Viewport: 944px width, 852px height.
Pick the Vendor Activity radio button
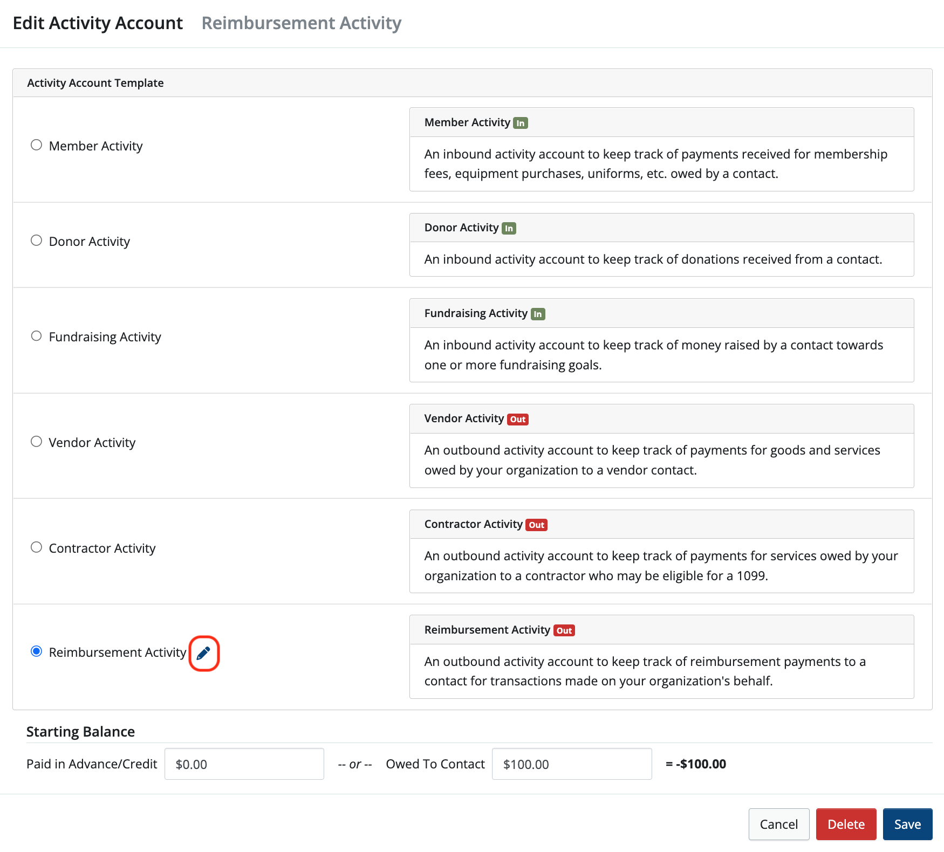point(36,442)
